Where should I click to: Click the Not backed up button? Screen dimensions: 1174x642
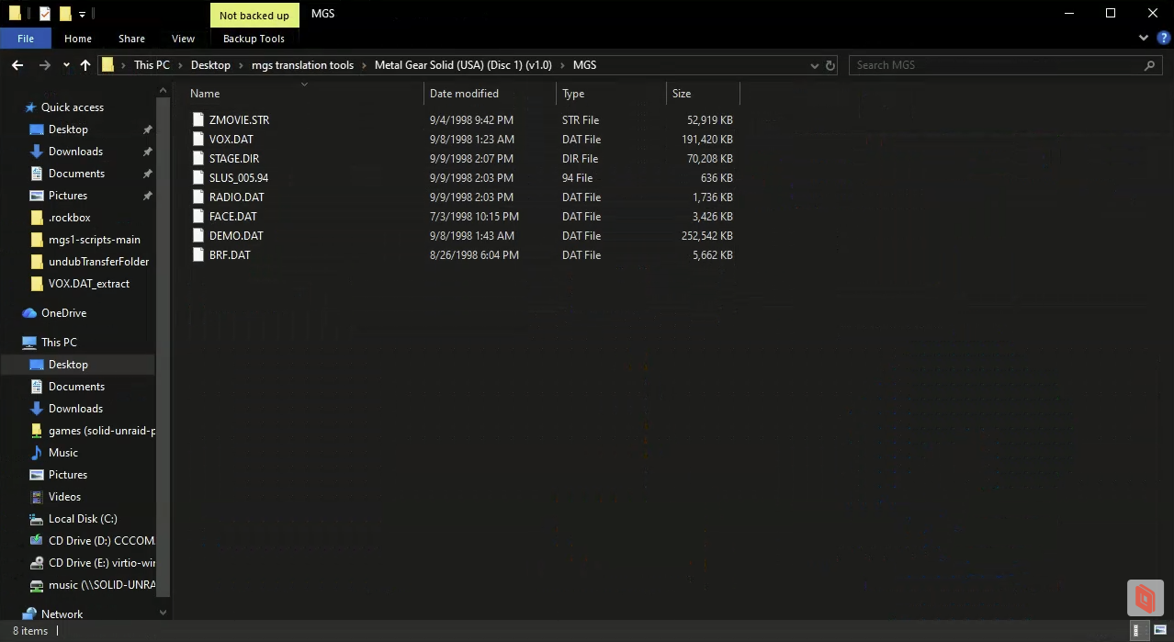click(254, 15)
